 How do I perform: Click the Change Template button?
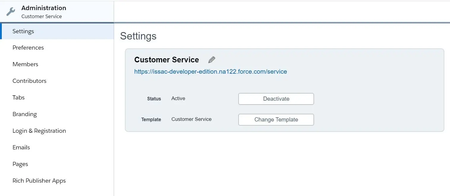pos(276,120)
